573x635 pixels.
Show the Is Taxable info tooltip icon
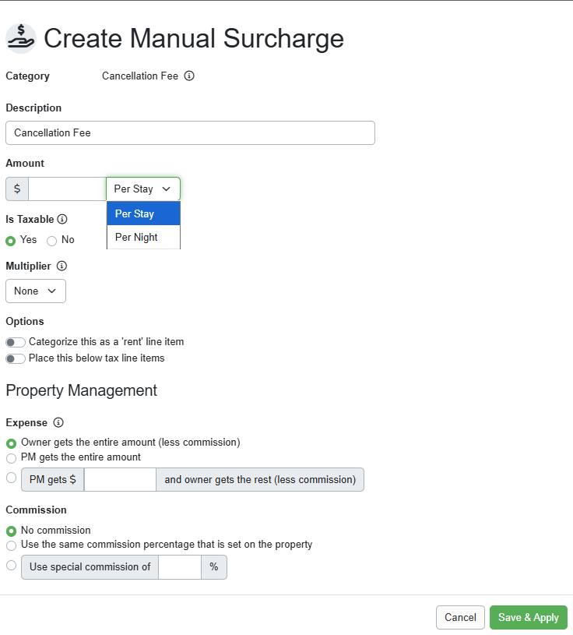[x=62, y=219]
